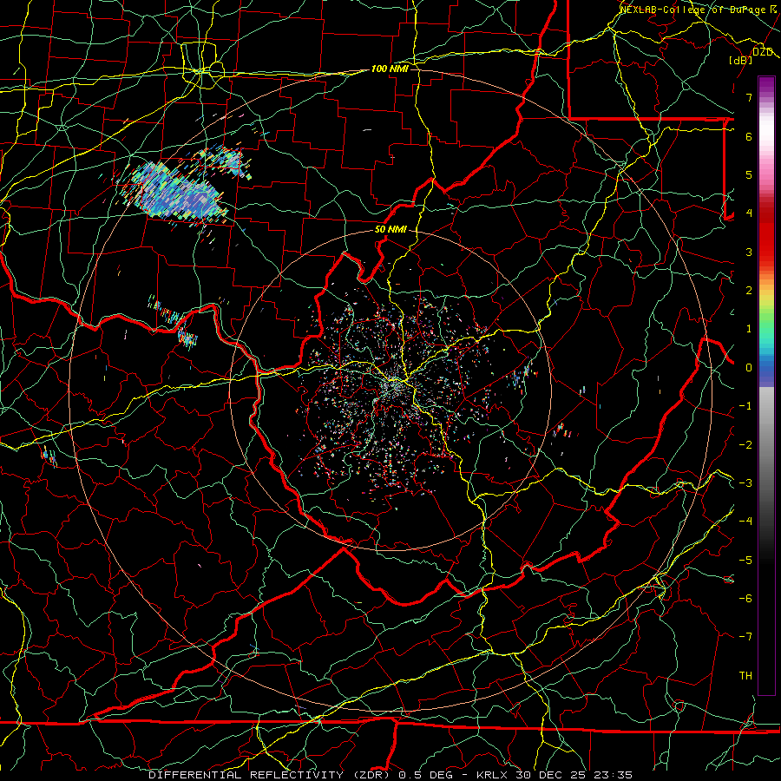Viewport: 781px width, 781px height.
Task: Click the positive 5 scale label
Action: (749, 174)
